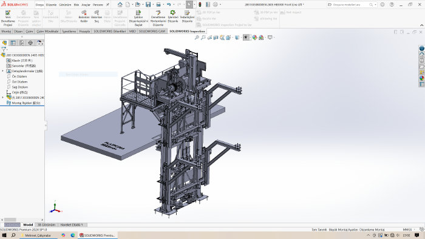Open the Görünüm menu
This screenshot has height=239, width=425.
tap(65, 5)
